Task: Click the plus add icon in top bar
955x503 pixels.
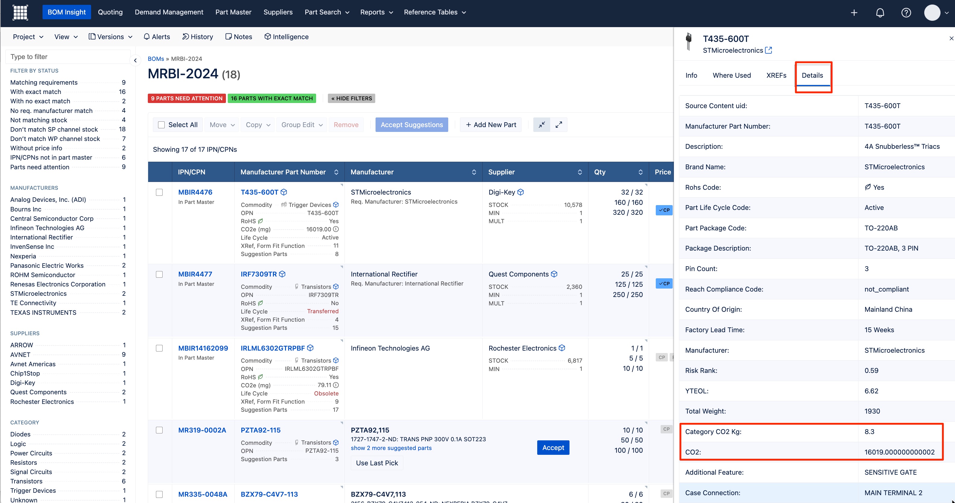Action: 854,13
